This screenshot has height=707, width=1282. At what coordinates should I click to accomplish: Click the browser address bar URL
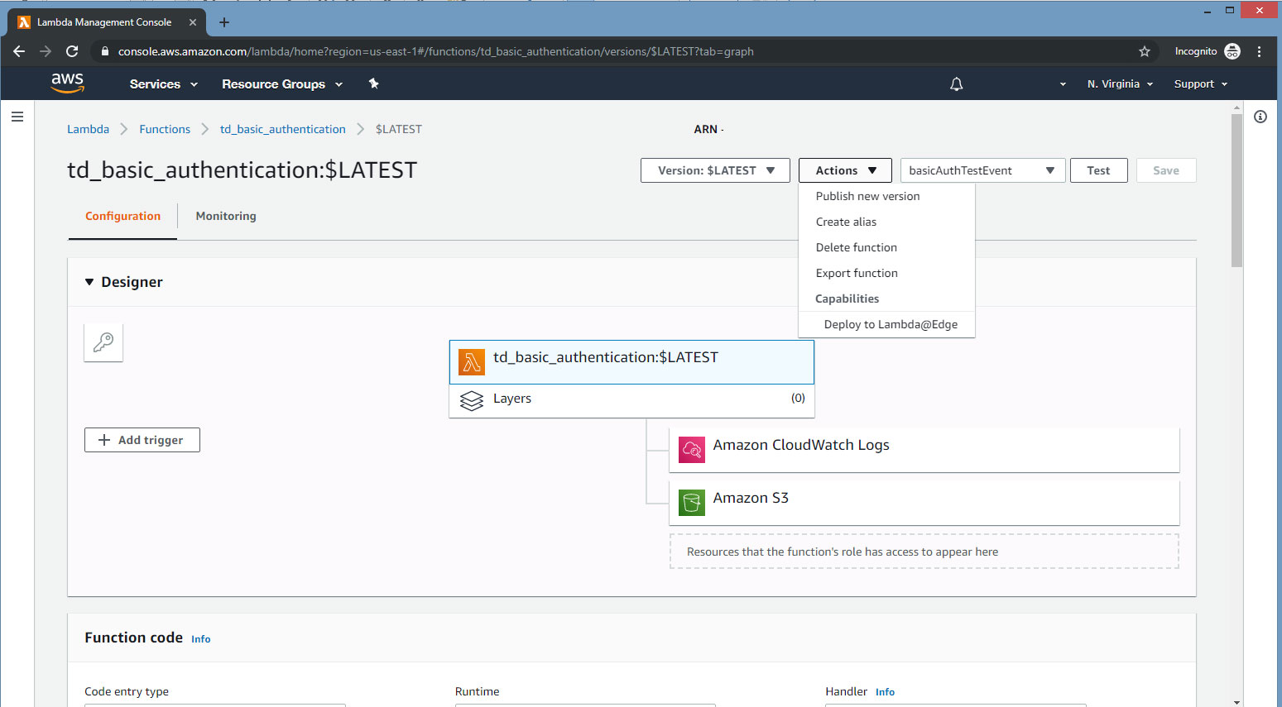coord(435,51)
